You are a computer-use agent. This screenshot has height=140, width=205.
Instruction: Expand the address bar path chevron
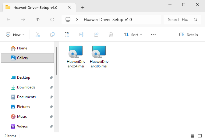[77, 20]
